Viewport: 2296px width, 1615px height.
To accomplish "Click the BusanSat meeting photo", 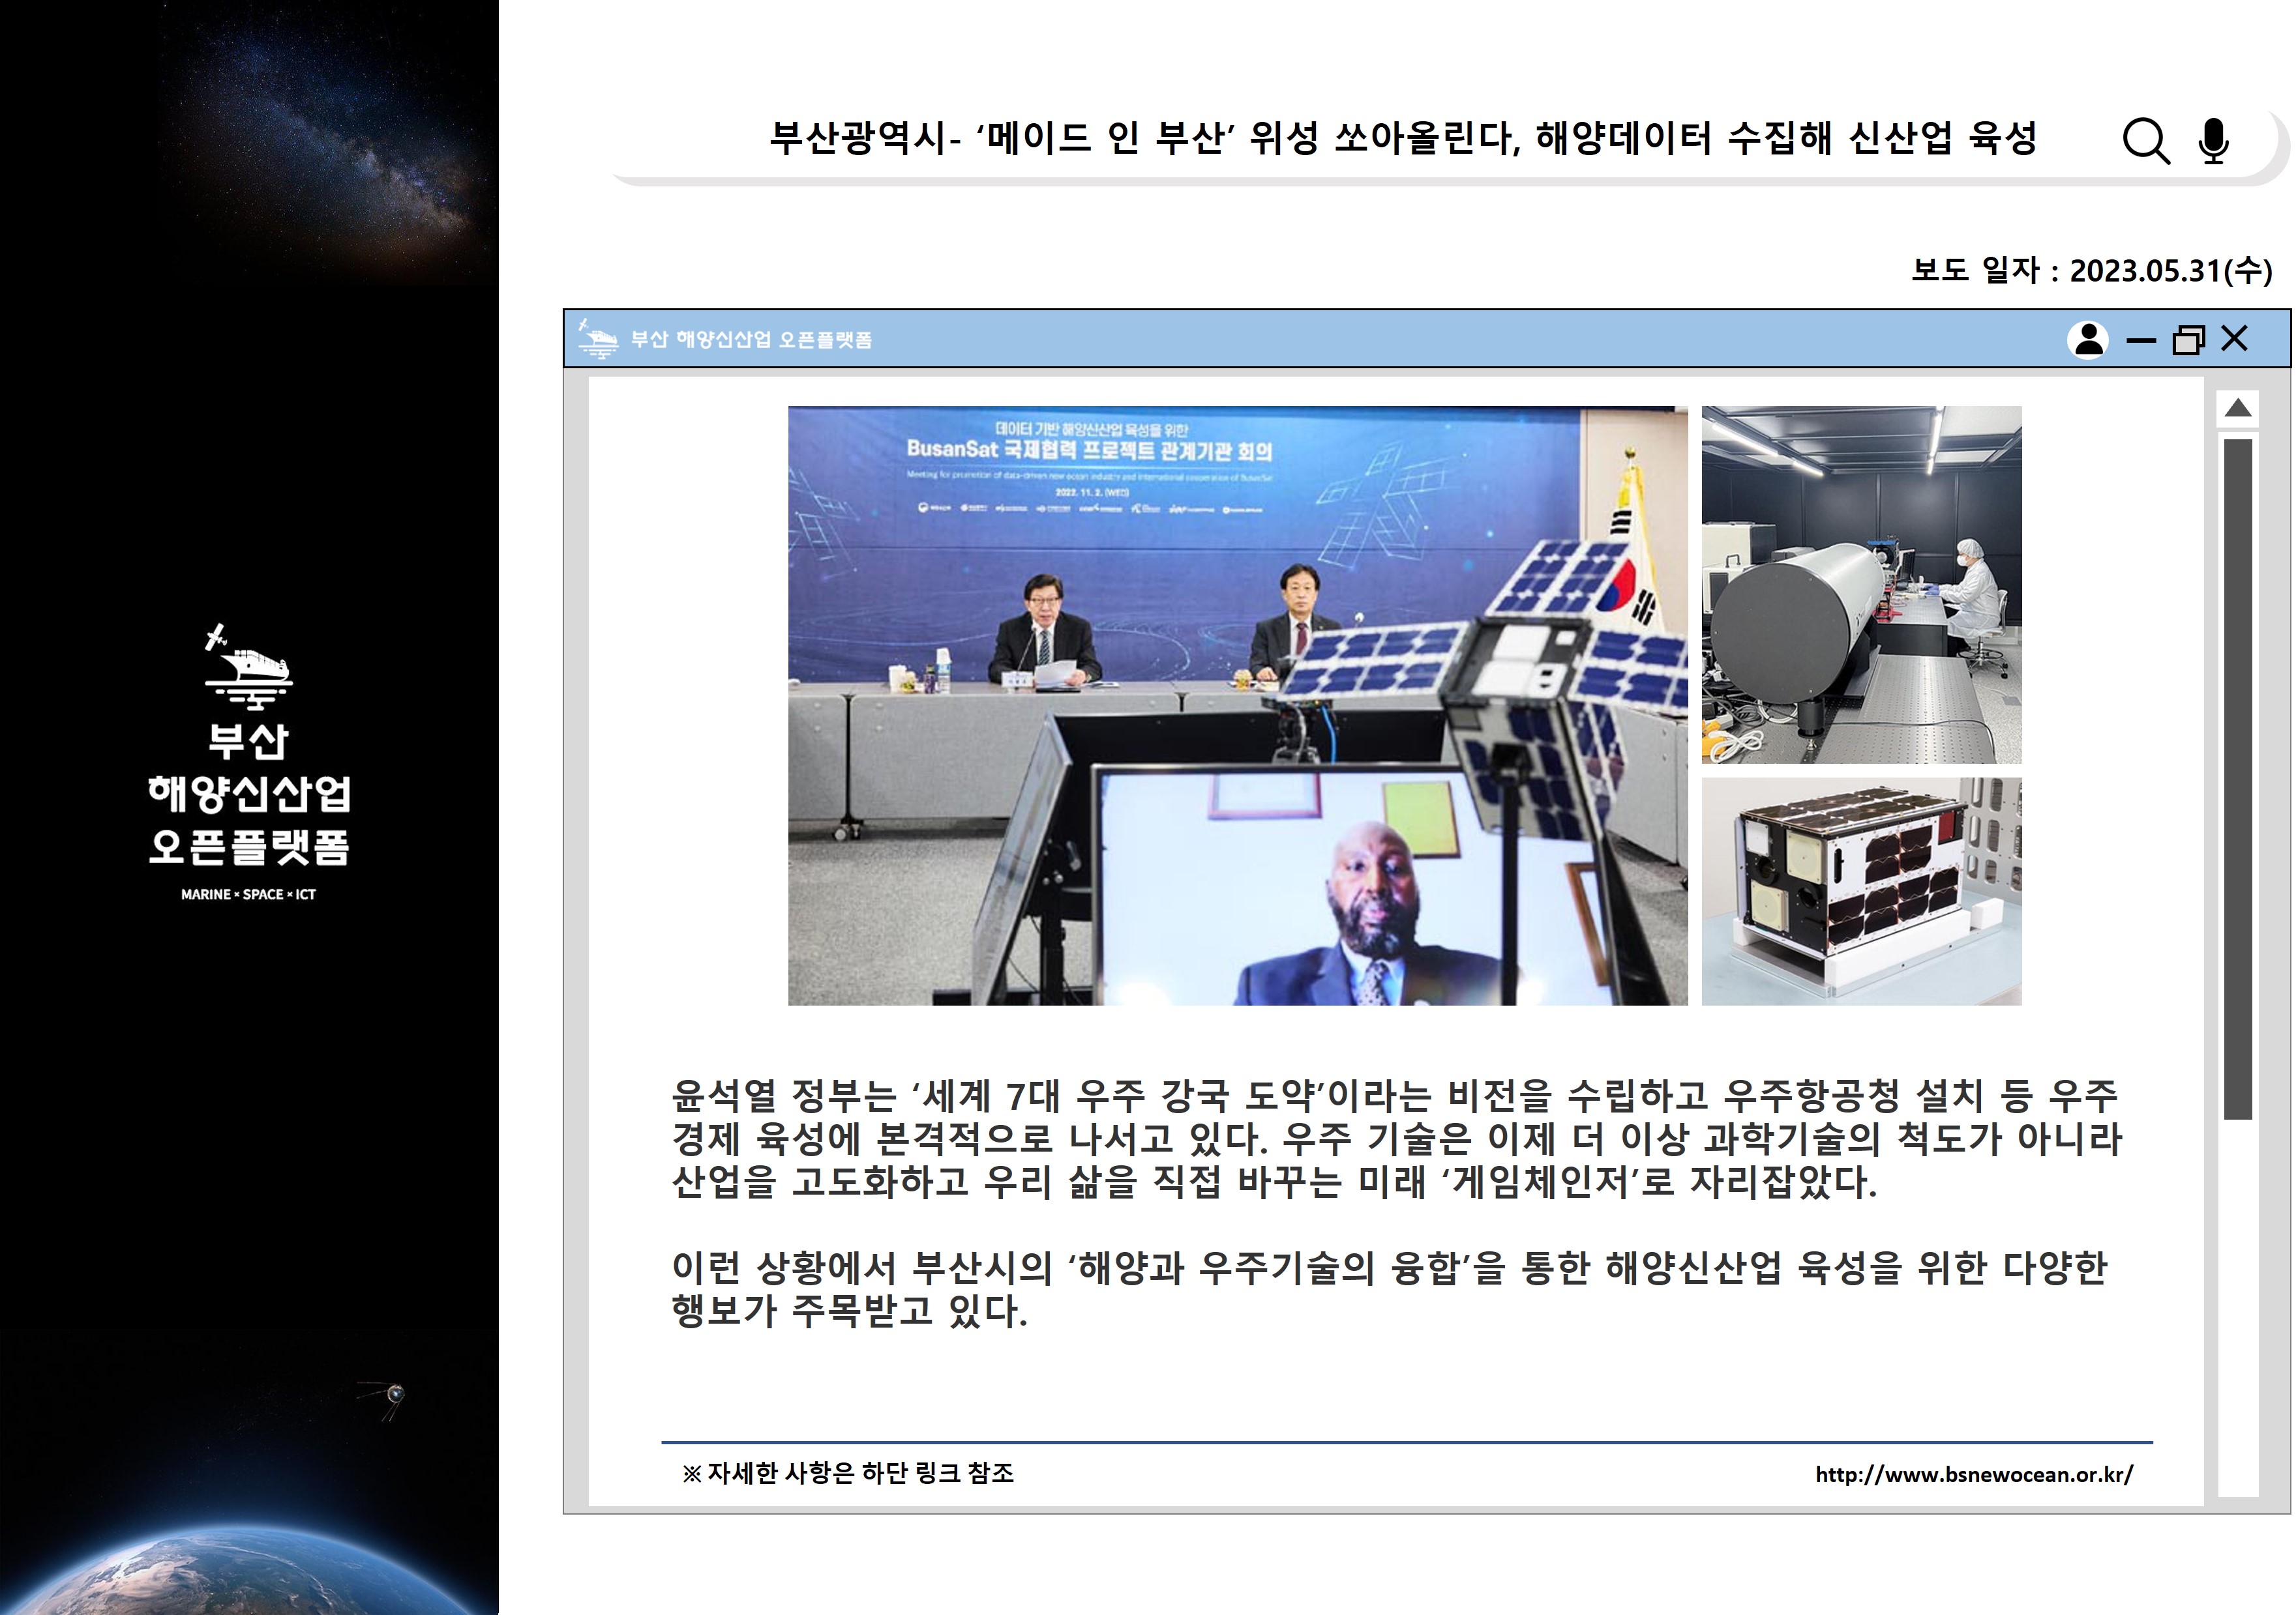I will pyautogui.click(x=1237, y=705).
